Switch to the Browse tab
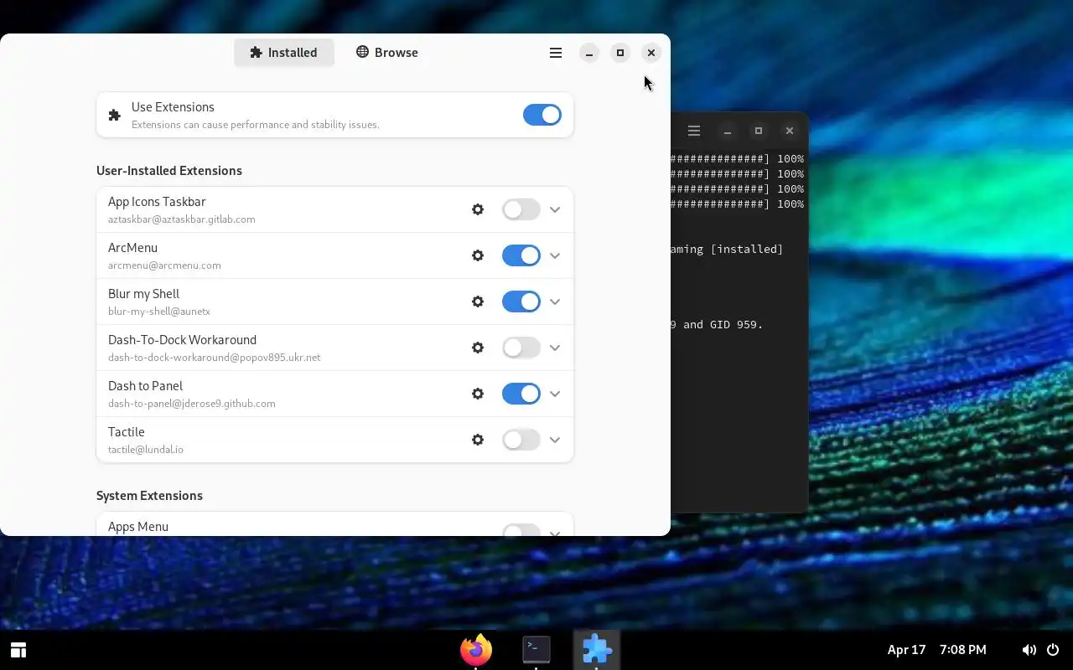This screenshot has height=670, width=1073. [x=386, y=52]
